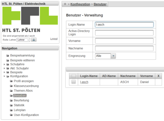Expand the Beispiele tree node arrow
Viewport: 164px width, 121px height.
tap(4, 72)
